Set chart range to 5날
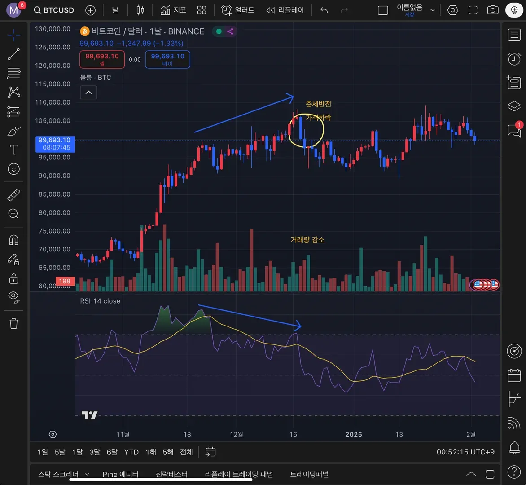 tap(60, 452)
